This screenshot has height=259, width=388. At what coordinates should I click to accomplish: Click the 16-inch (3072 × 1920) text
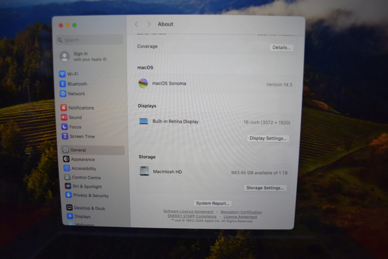tap(267, 122)
